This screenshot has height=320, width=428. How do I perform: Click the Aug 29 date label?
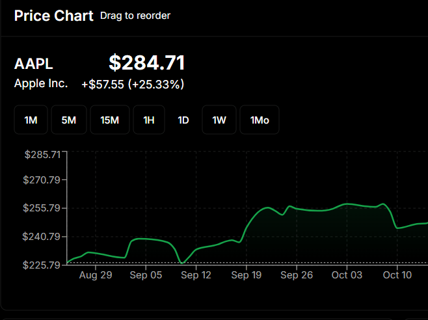(96, 275)
